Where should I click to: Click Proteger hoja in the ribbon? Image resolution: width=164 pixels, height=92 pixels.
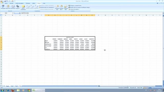click(57, 7)
